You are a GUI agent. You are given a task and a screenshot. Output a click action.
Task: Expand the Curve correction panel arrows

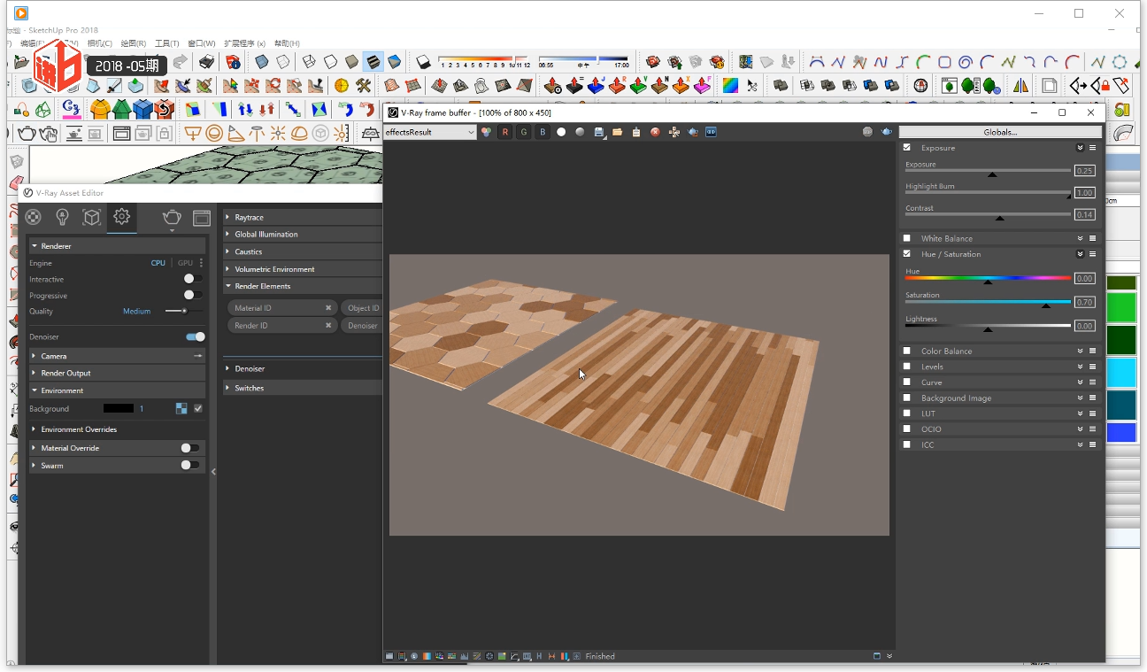tap(1080, 382)
